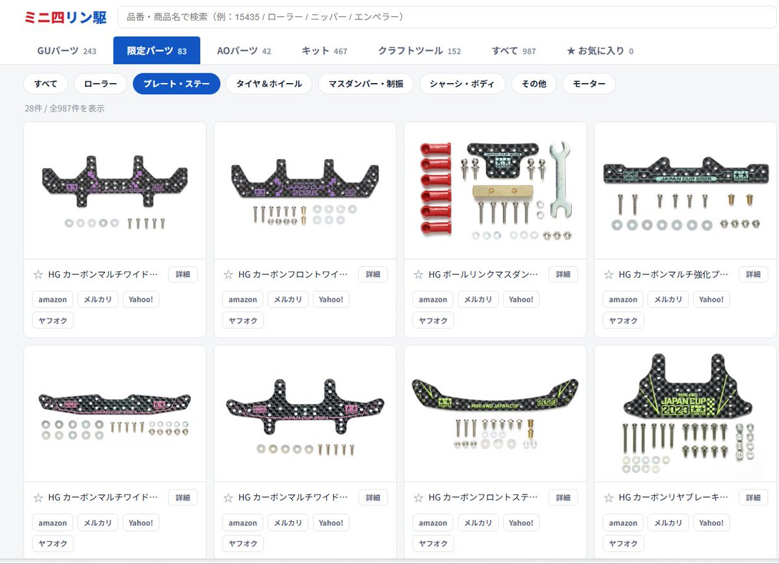Star the HG カーボンマルチ強化プ… product
Screen dimensions: 779x564
(x=608, y=275)
